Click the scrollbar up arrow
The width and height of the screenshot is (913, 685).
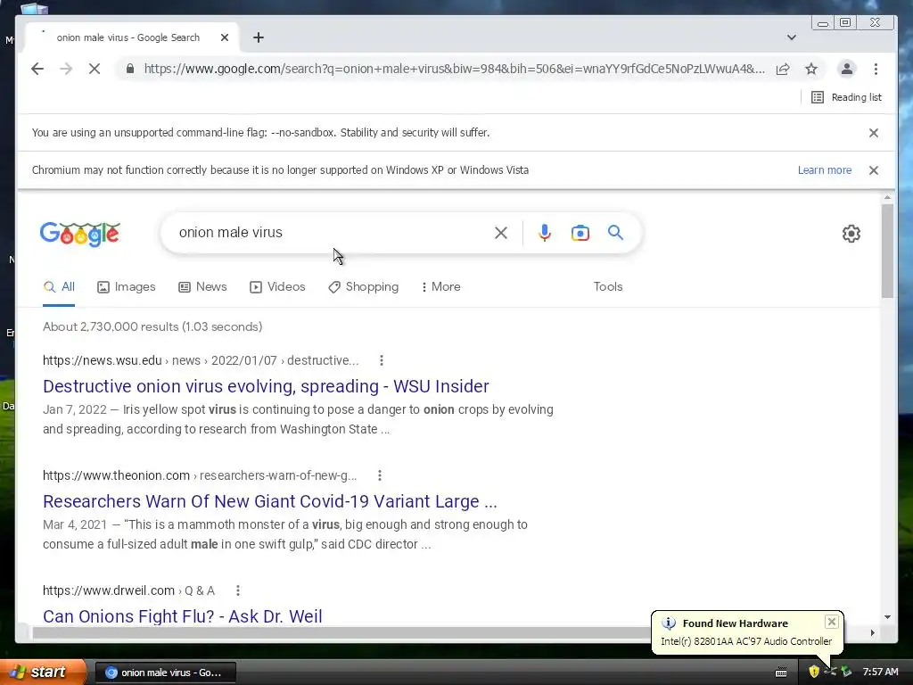point(887,197)
